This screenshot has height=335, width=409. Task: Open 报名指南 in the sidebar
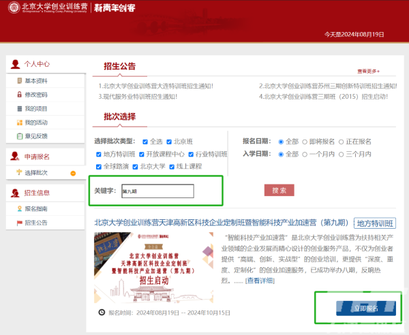pos(36,209)
